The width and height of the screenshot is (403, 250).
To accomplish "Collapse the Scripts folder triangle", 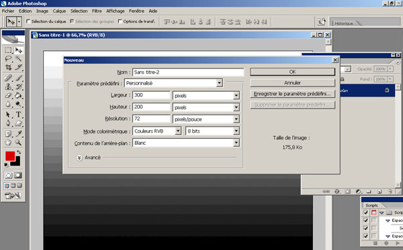I will pos(382,212).
